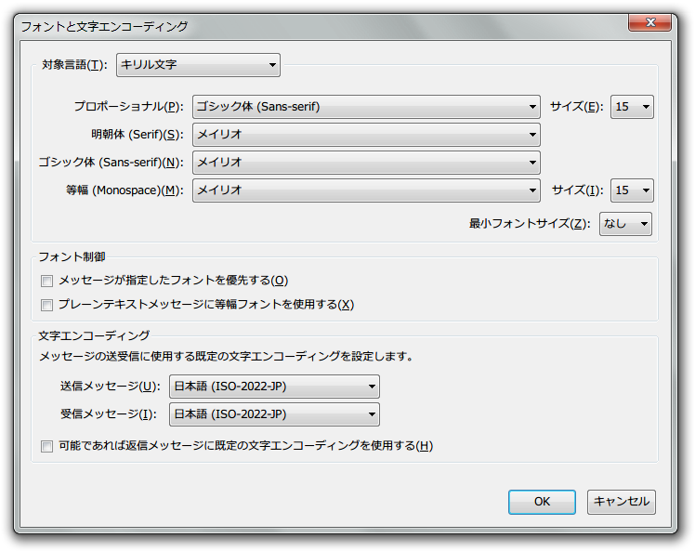Image resolution: width=695 pixels, height=551 pixels.
Task: Click the フォントと文字エンコーディング title bar text
Action: click(x=104, y=27)
